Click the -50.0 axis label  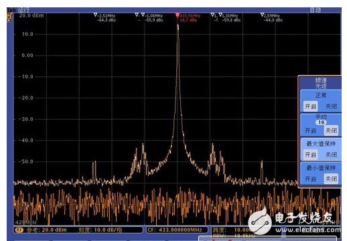(25, 161)
